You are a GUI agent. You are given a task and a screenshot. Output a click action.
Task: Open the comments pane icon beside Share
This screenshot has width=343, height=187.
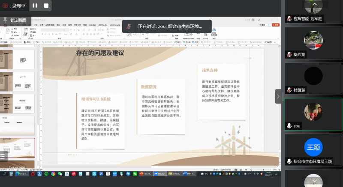(x=269, y=25)
